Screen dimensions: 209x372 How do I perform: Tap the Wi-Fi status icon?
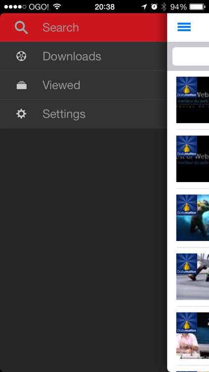coord(57,6)
